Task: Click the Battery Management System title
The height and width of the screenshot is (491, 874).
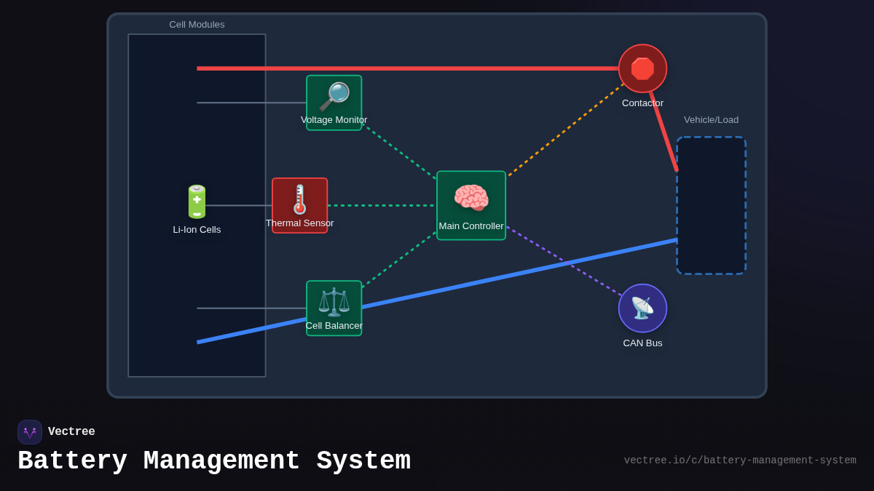Action: pyautogui.click(x=214, y=461)
